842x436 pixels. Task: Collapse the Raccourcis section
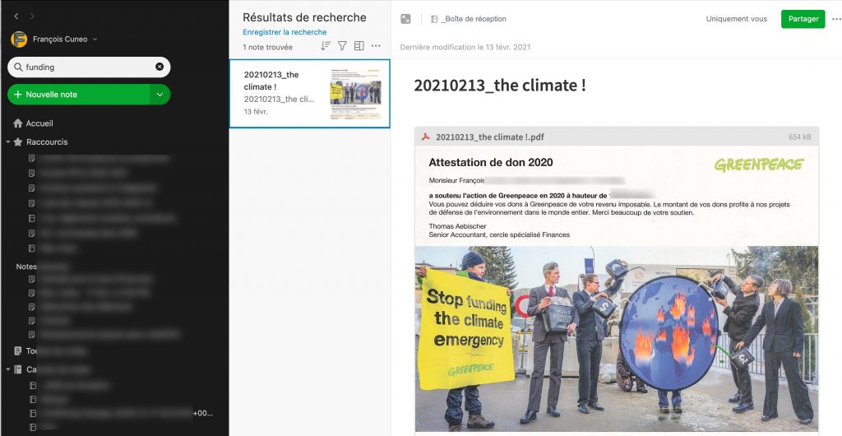[8, 142]
